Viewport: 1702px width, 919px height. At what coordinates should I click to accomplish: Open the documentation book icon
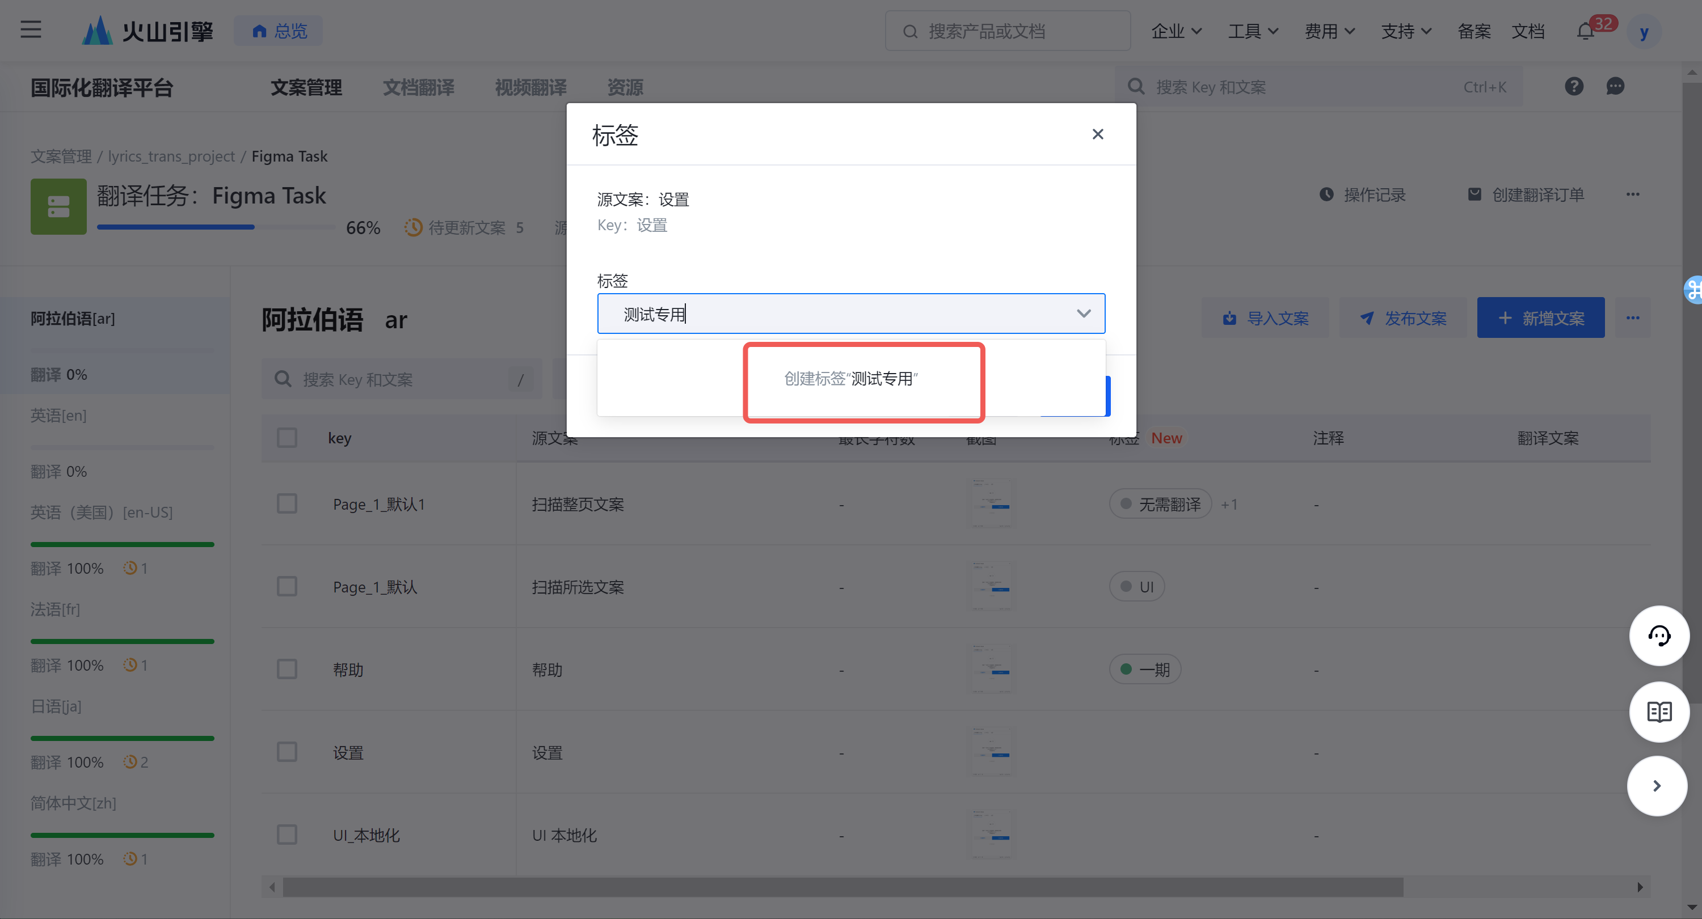coord(1659,712)
